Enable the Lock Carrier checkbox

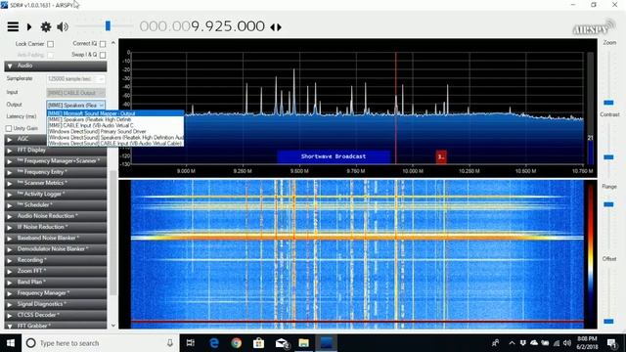pos(50,44)
